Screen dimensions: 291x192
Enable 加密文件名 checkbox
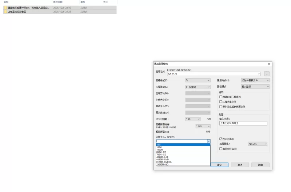(220, 149)
